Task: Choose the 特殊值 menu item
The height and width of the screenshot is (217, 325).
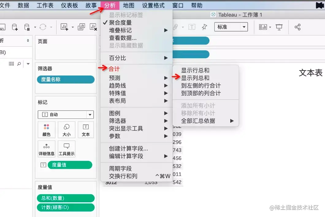Action: [136, 93]
